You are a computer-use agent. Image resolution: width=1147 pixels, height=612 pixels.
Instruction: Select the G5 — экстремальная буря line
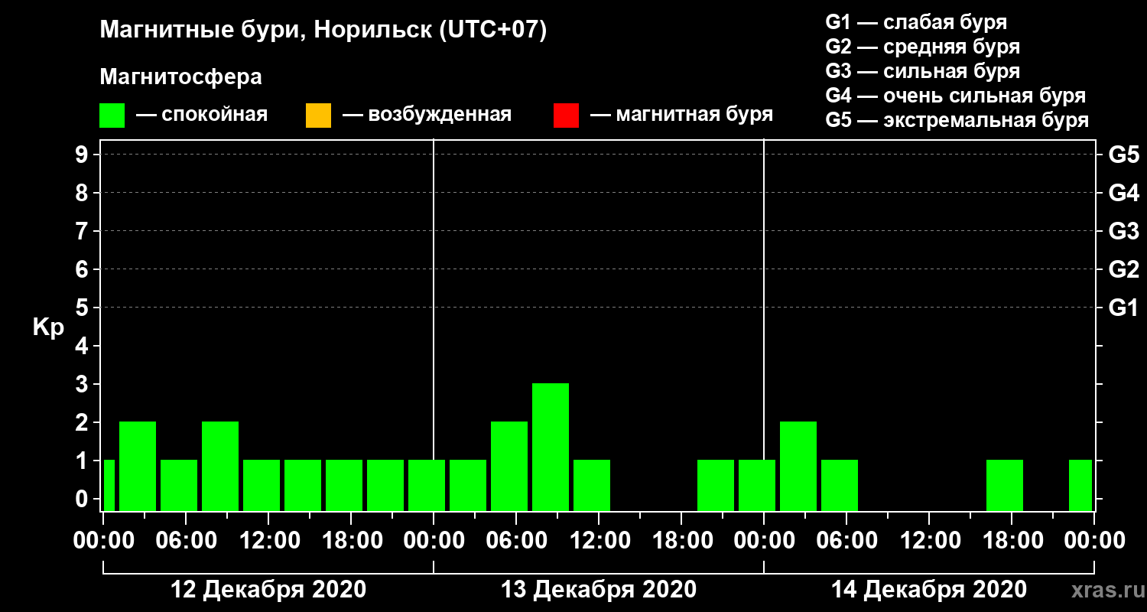point(957,120)
